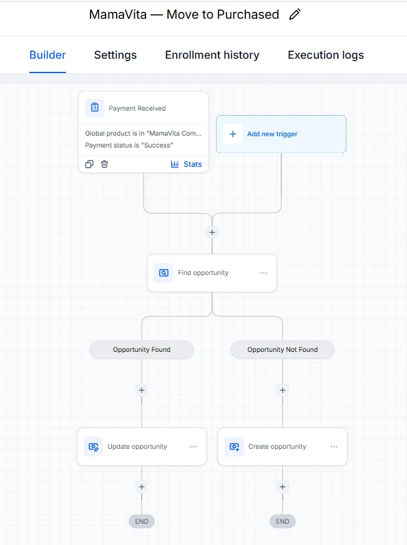Open Create opportunity more options menu
The height and width of the screenshot is (545, 407).
(x=334, y=447)
